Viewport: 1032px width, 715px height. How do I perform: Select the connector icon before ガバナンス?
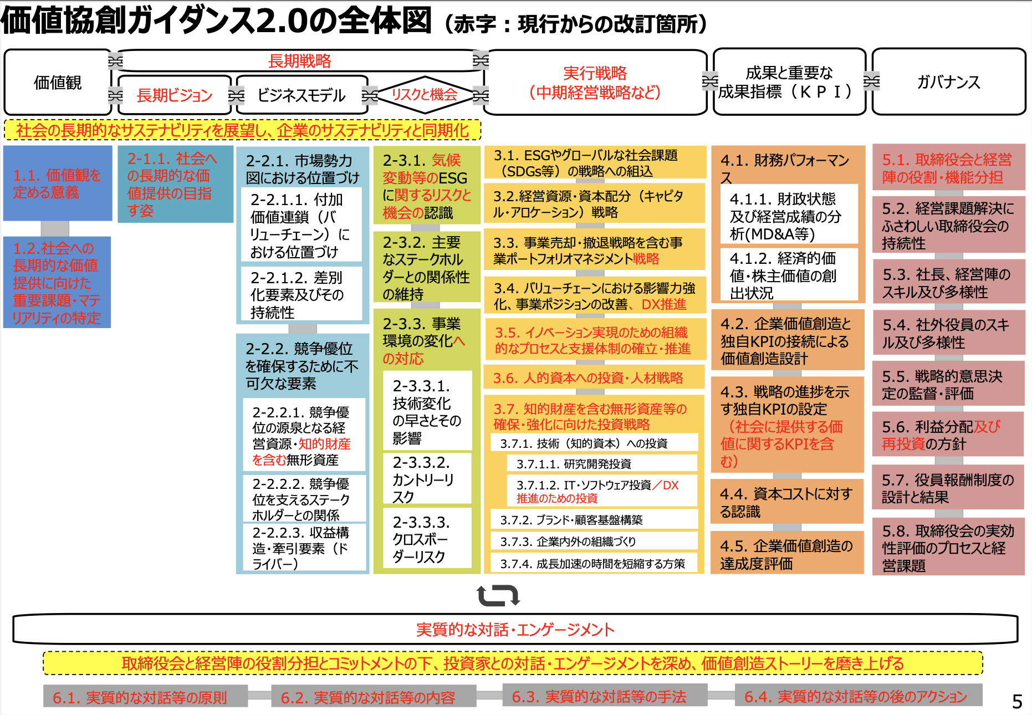[x=870, y=81]
